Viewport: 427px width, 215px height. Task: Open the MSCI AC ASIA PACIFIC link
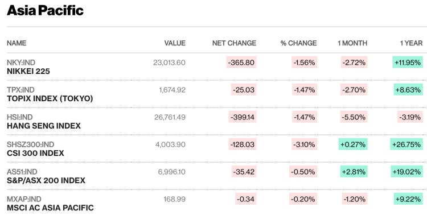coord(50,208)
